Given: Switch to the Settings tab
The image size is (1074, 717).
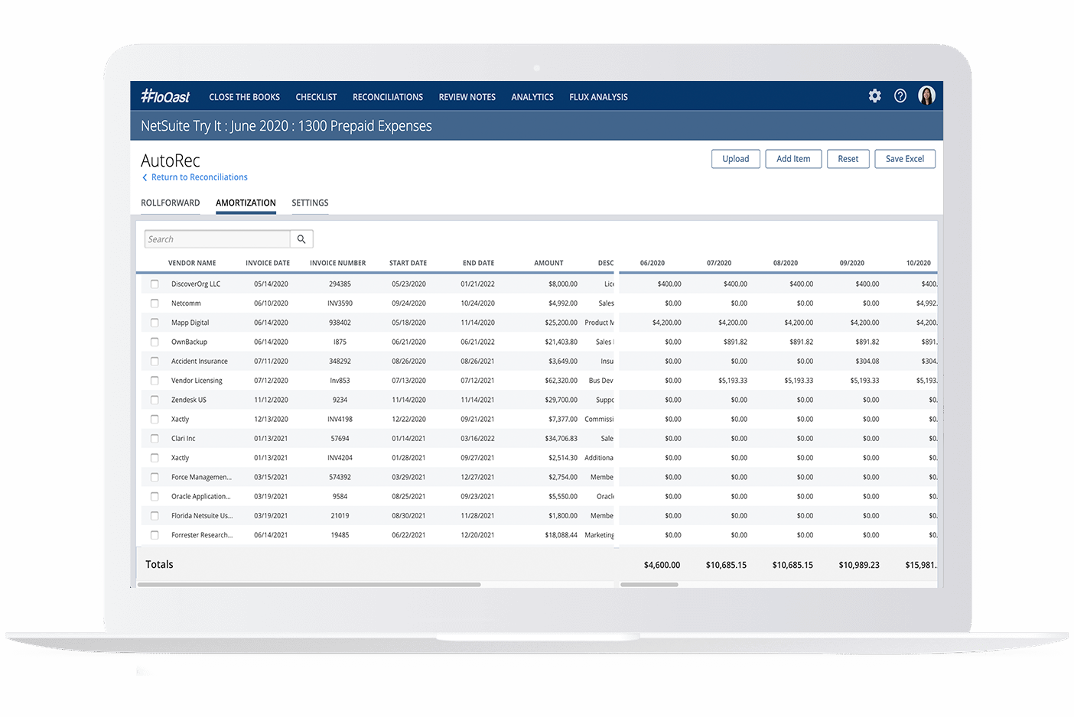Looking at the screenshot, I should coord(310,203).
